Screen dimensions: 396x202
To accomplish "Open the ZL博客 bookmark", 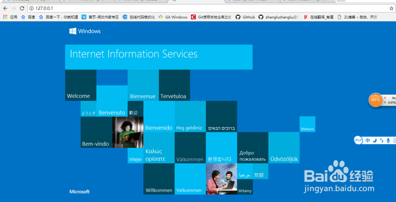I will tap(358, 17).
